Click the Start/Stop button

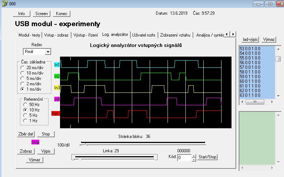pyautogui.click(x=207, y=157)
